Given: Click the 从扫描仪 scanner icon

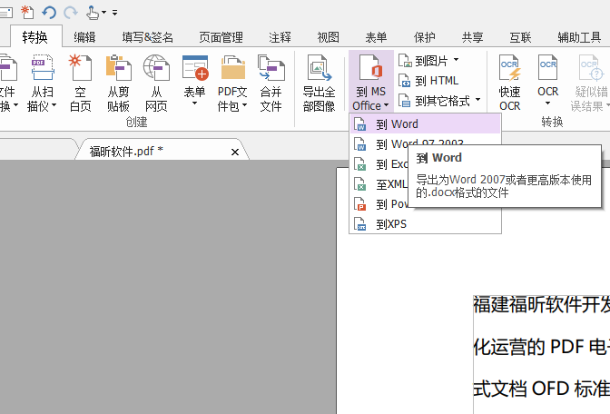Looking at the screenshot, I should point(43,69).
